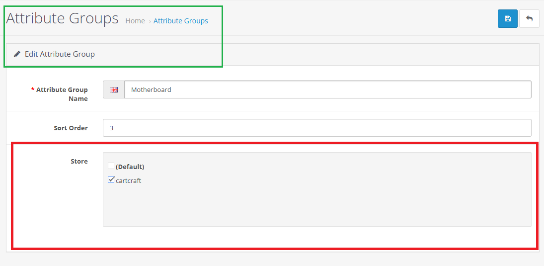The image size is (544, 266).
Task: Click the breadcrumb separator chevron after Home
Action: (x=150, y=21)
